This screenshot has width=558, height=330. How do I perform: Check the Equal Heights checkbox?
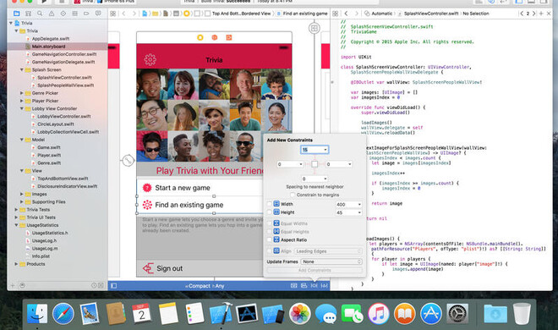269,231
